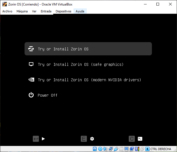Viewport: 177px width, 152px height.
Task: Click the CTRL DERECHA host key indicator
Action: [160, 149]
